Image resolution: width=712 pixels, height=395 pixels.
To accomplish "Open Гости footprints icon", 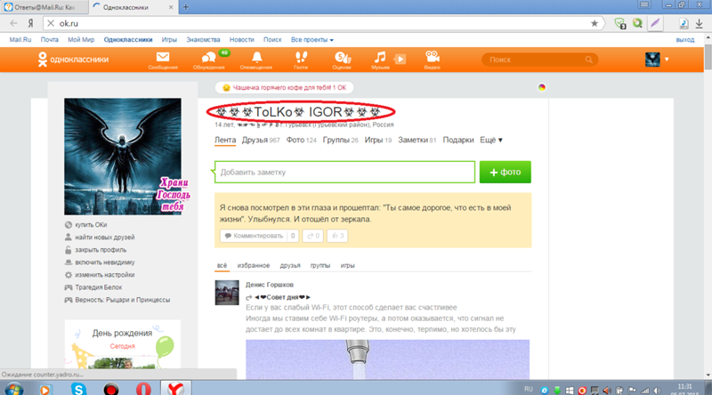I will 301,60.
